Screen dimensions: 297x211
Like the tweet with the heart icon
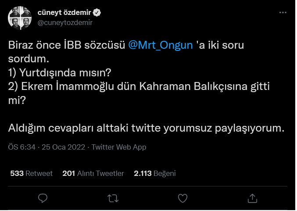pos(183,198)
